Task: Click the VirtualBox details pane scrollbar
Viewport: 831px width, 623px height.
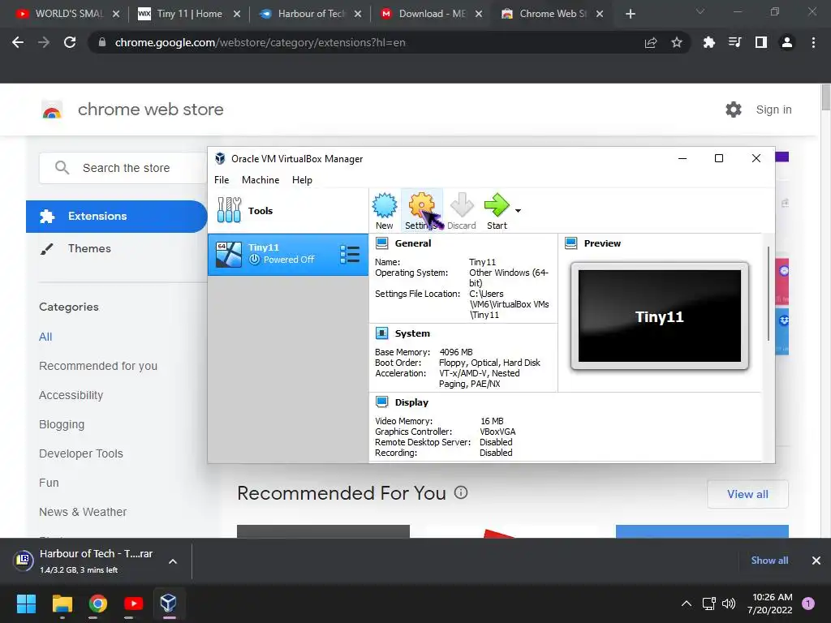Action: pyautogui.click(x=769, y=294)
